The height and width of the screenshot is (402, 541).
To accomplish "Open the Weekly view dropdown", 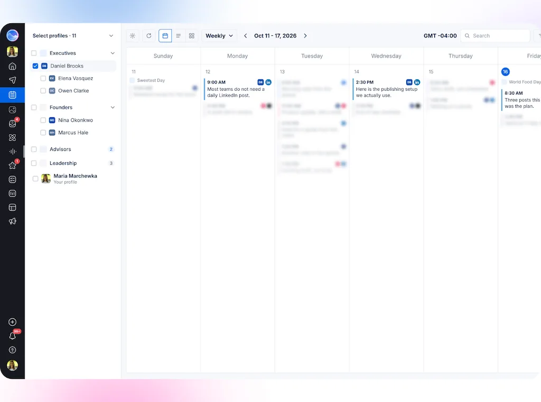I will [219, 35].
